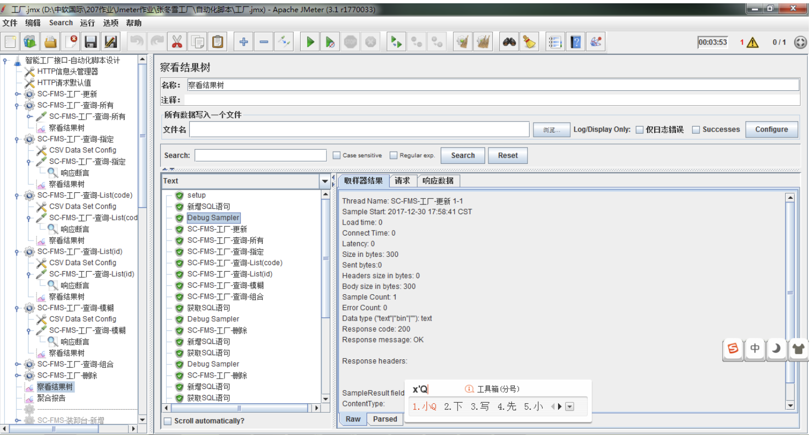The width and height of the screenshot is (810, 435).
Task: Collapse the SC-FMS-工厂-查询-模糊 thread group node
Action: point(18,308)
